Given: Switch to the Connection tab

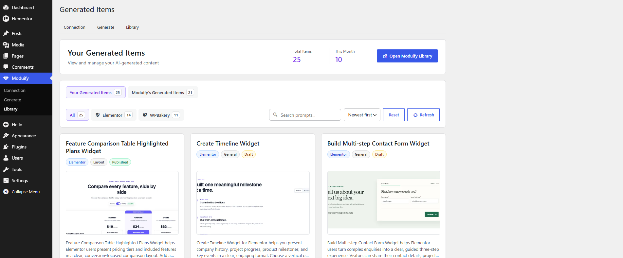Looking at the screenshot, I should coord(75,27).
